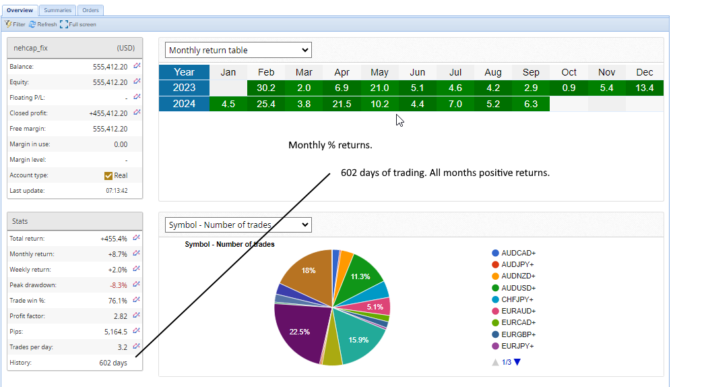Viewport: 706px width, 387px height.
Task: Open chart icon for Closed profit
Action: (137, 113)
